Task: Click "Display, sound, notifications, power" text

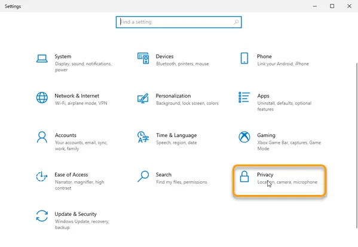Action: click(x=83, y=67)
